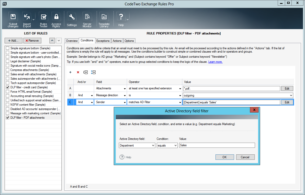Uncheck DLP filter - PDF attachments rule
Image resolution: width=305 pixels, height=195 pixels.
pos(8,118)
